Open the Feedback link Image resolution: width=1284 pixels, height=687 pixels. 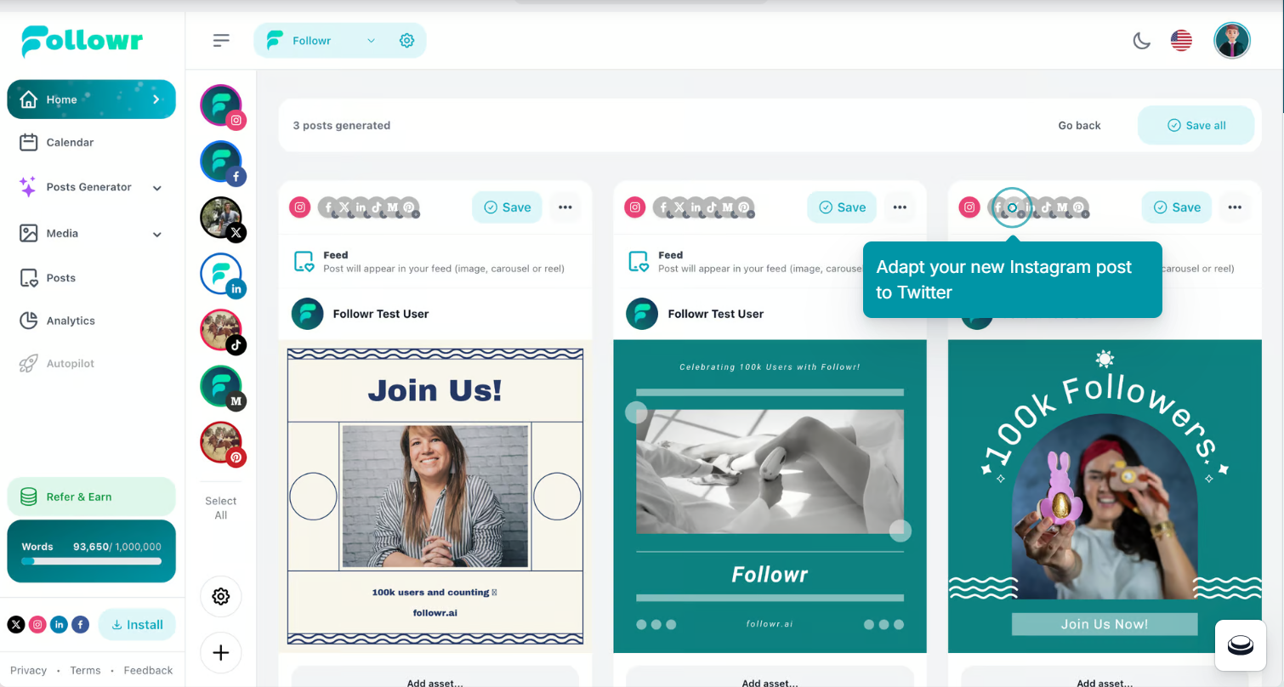148,670
